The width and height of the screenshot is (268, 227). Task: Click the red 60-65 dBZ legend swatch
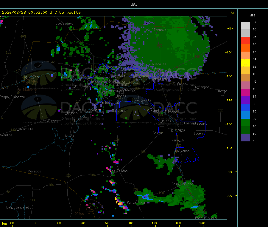(x=245, y=40)
